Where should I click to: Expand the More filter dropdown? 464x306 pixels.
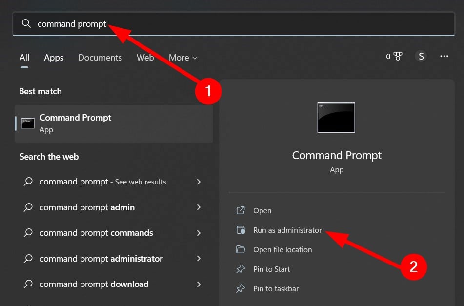183,58
